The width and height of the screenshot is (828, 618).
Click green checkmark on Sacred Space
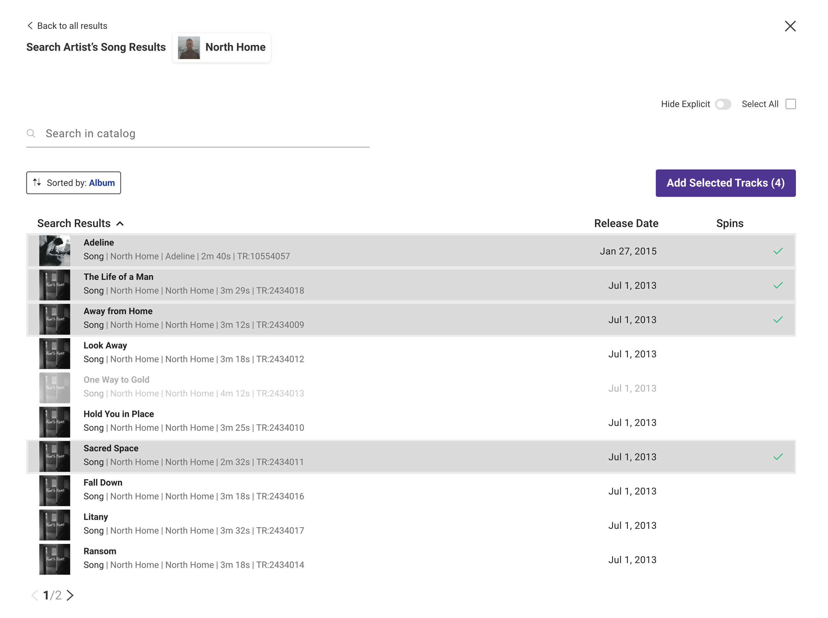coord(778,457)
